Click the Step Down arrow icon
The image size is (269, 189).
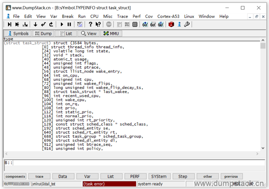point(35,24)
